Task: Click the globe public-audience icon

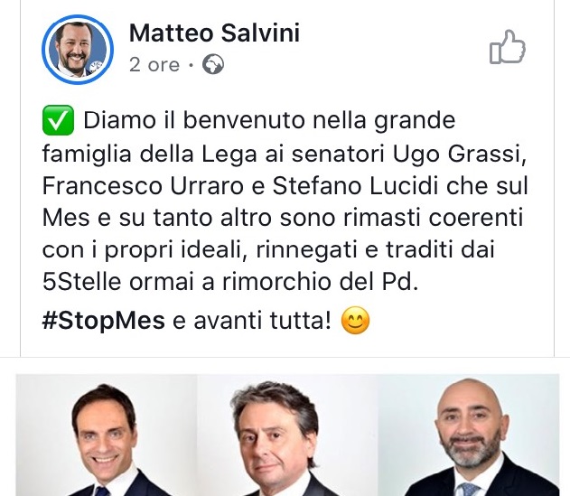Action: 213,64
